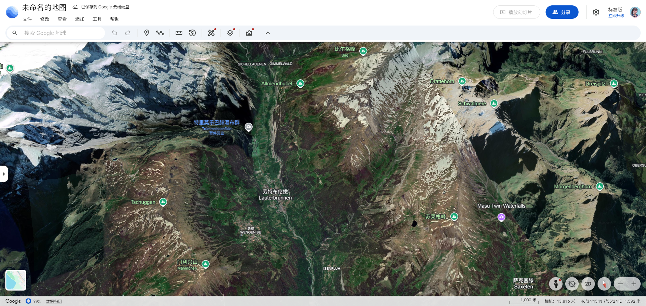646x306 pixels.
Task: Open the settings gear icon
Action: [x=596, y=12]
